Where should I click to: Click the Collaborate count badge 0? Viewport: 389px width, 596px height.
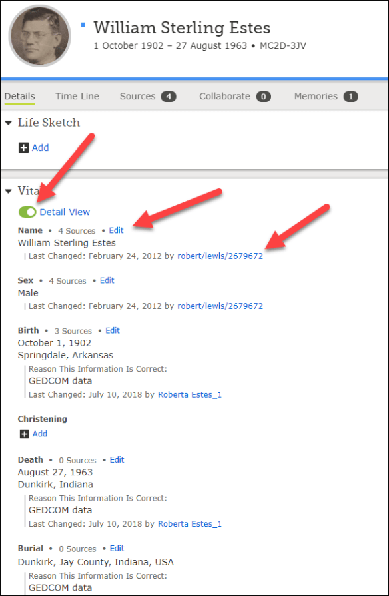click(263, 97)
